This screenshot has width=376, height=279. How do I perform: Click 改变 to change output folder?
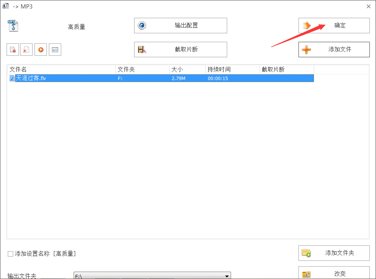click(334, 273)
